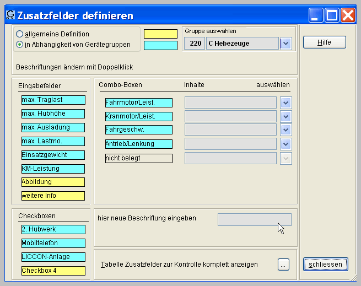
Task: Click the cyan color legend box
Action: 160,45
